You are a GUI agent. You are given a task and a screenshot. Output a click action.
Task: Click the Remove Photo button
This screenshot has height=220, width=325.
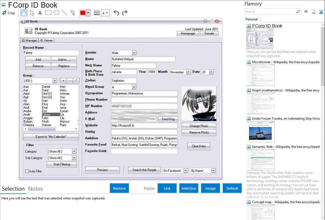click(199, 132)
